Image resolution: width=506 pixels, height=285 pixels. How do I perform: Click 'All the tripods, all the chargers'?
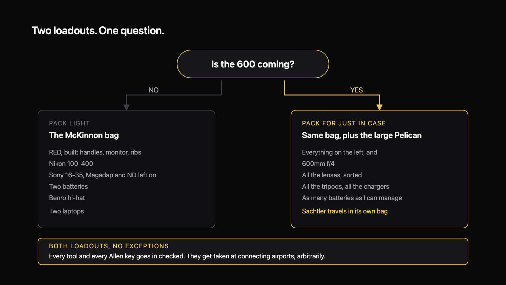pos(345,187)
